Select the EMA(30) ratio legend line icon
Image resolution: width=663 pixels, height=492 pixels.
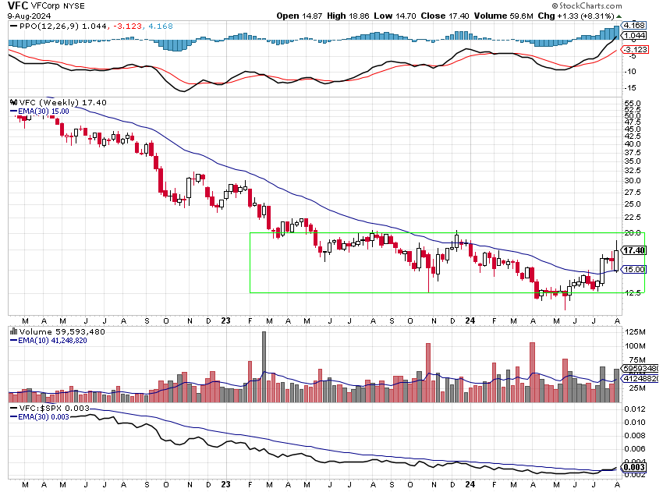pyautogui.click(x=14, y=416)
